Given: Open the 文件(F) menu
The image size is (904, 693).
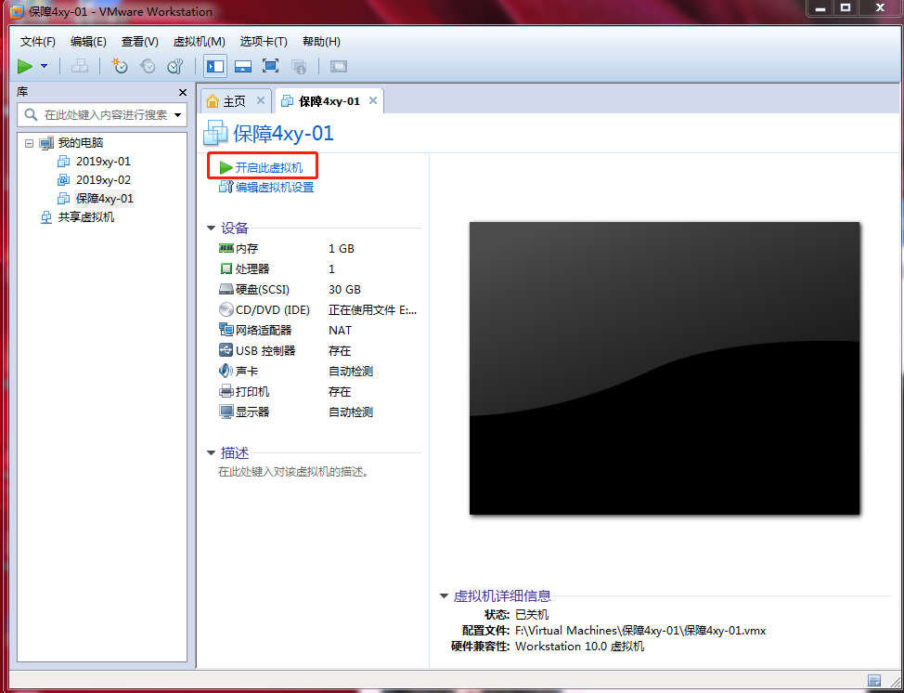Looking at the screenshot, I should click(38, 42).
